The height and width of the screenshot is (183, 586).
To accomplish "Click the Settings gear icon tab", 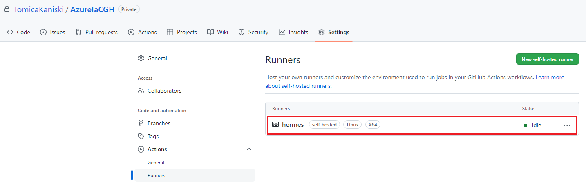I will 322,32.
